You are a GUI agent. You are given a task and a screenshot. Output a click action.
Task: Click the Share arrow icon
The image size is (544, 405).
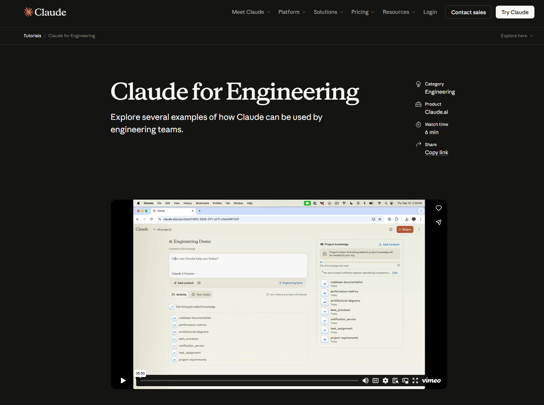pos(418,144)
